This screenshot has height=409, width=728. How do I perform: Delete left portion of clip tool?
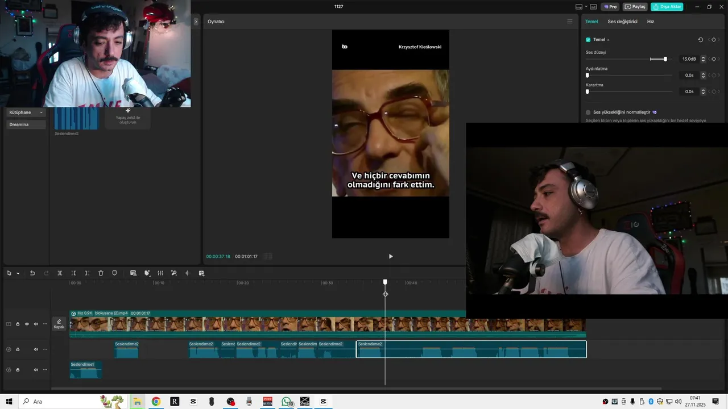pyautogui.click(x=73, y=273)
